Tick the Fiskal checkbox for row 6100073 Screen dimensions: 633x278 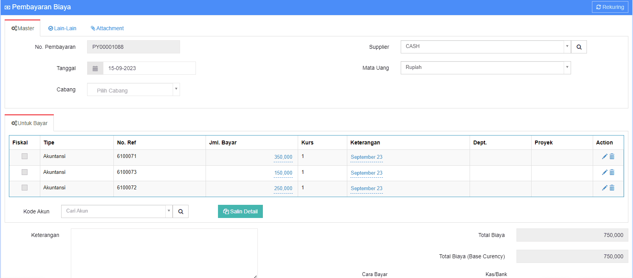24,172
